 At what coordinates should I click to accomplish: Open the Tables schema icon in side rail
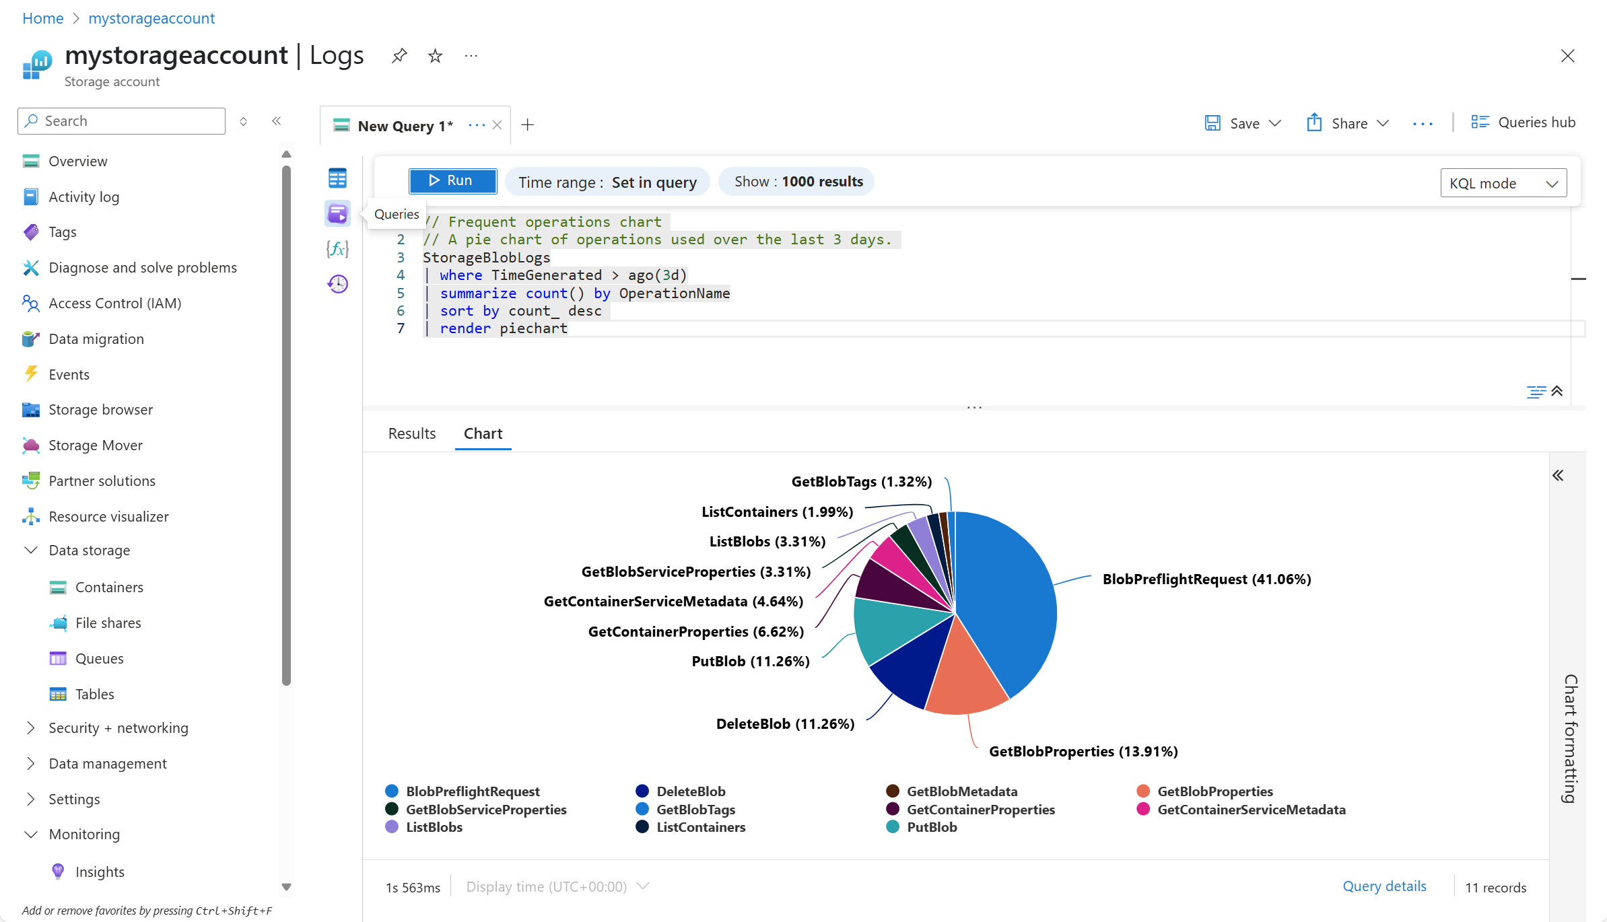point(337,178)
